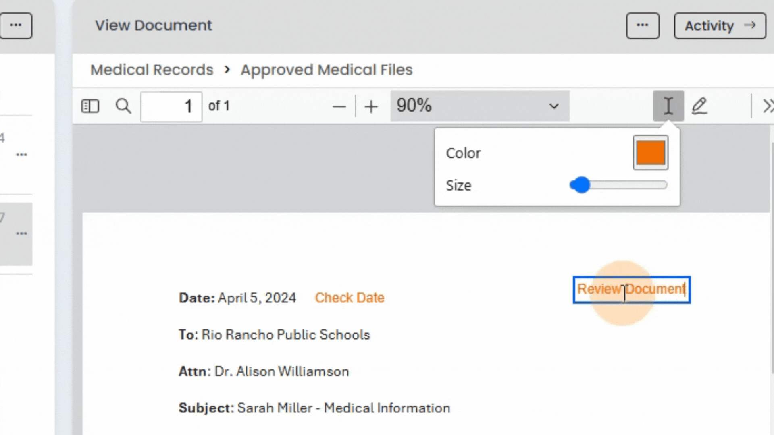The width and height of the screenshot is (774, 435).
Task: Open the zoom level dropdown
Action: coord(554,106)
